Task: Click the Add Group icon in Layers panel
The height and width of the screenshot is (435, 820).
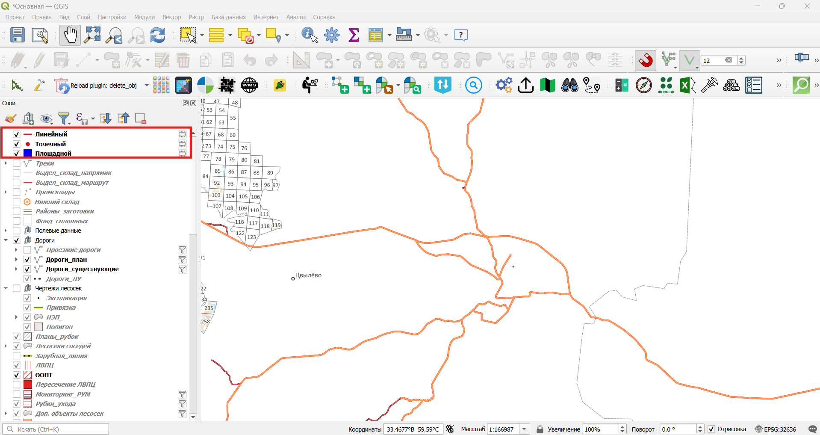Action: 29,118
